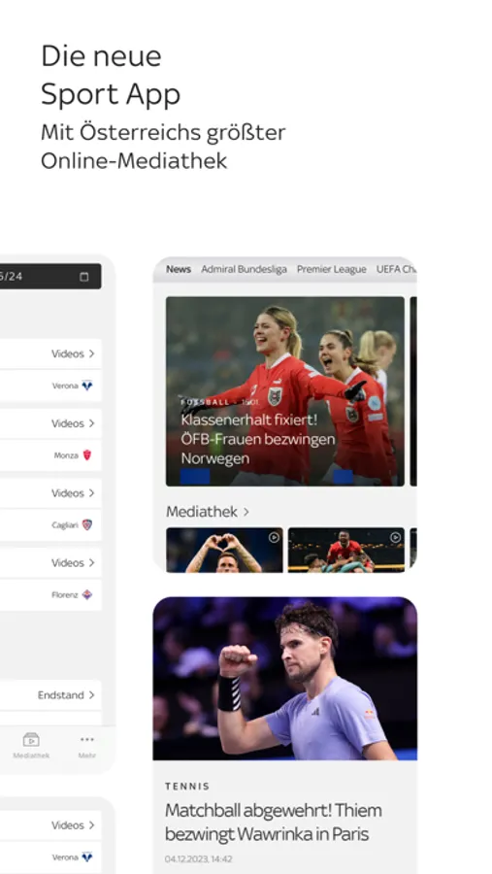Screen dimensions: 492x874
Task: Open the heart-gesture Mediathek video thumbnail
Action: [224, 551]
